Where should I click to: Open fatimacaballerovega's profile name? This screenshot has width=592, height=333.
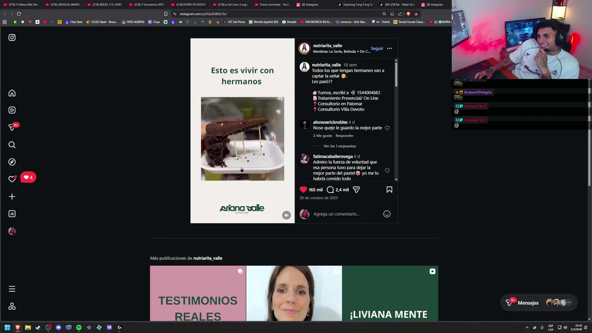click(x=333, y=157)
